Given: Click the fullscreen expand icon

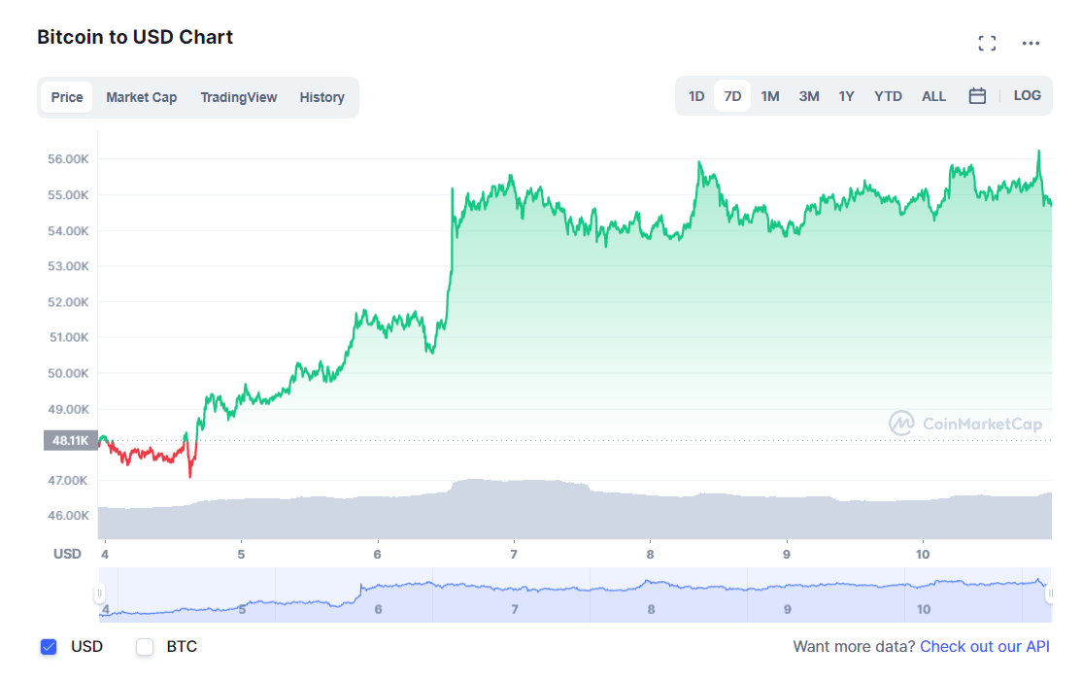Looking at the screenshot, I should coord(987,43).
